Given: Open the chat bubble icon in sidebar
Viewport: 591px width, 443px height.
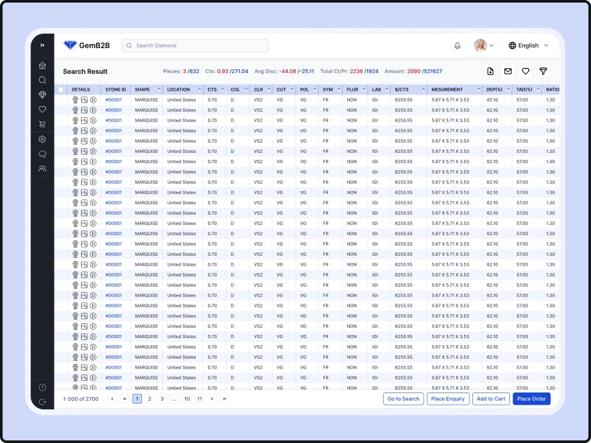Looking at the screenshot, I should (x=42, y=154).
